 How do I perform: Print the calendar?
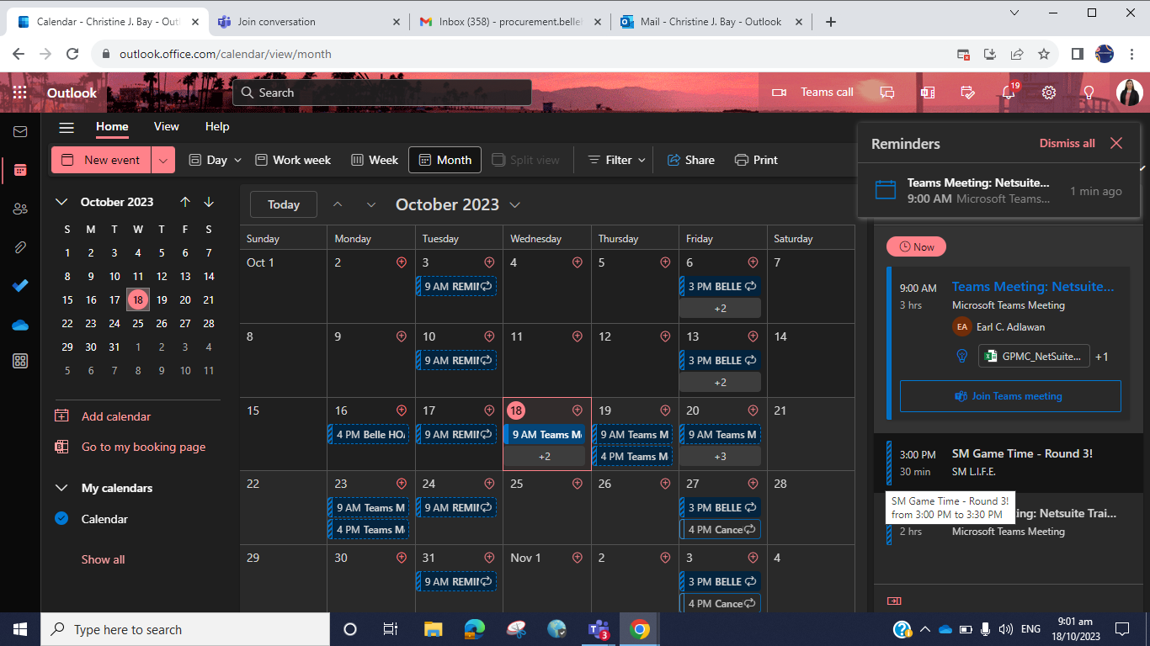point(756,160)
